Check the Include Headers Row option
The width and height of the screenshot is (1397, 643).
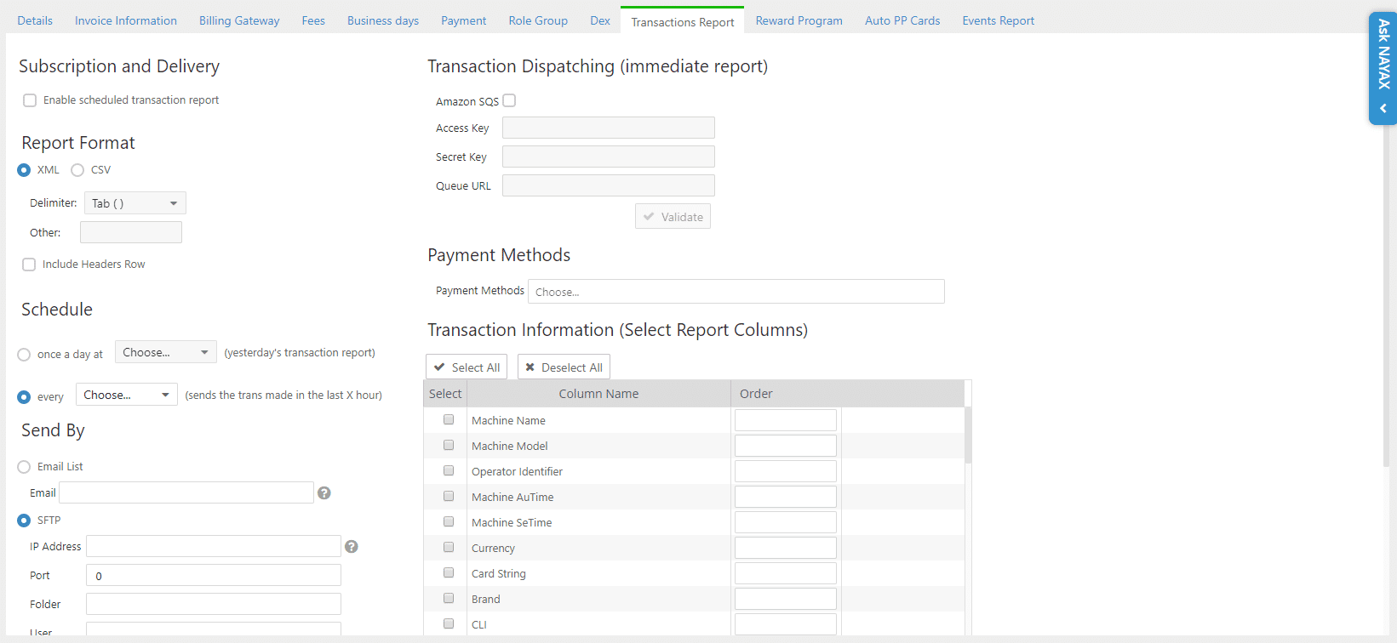29,265
